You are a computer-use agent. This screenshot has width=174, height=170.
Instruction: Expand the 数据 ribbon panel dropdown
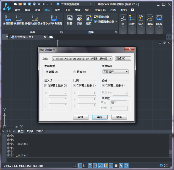pos(150,27)
